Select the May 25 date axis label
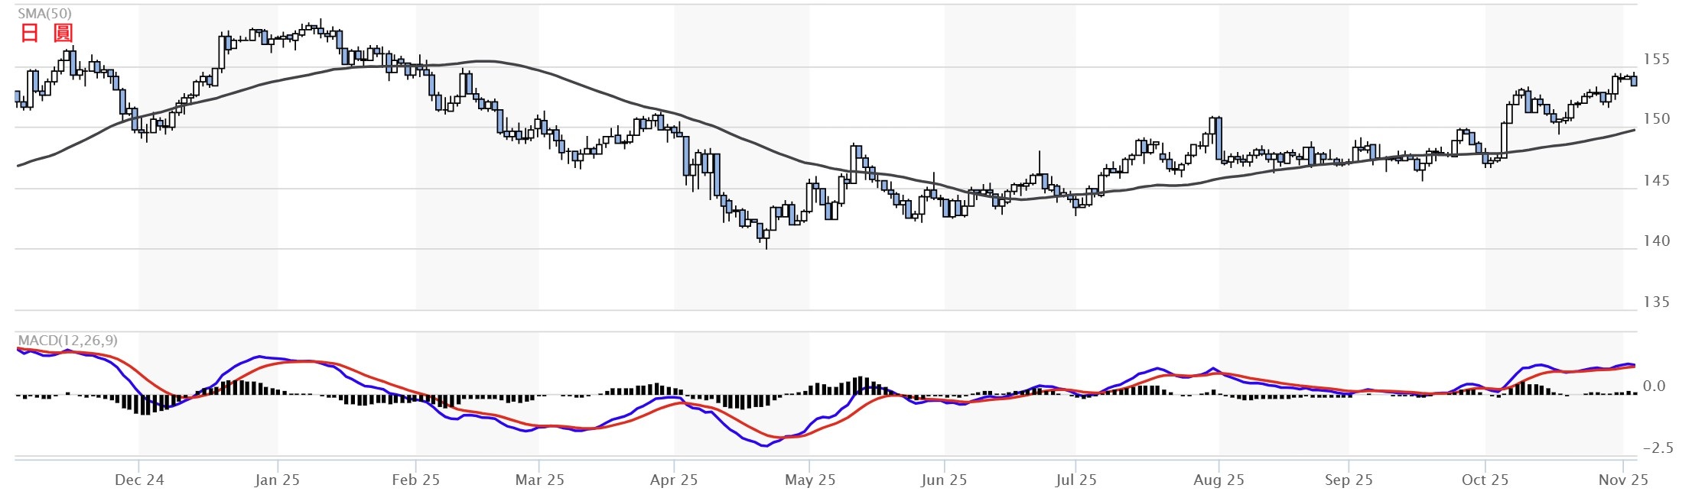This screenshot has width=1692, height=501. pyautogui.click(x=810, y=480)
